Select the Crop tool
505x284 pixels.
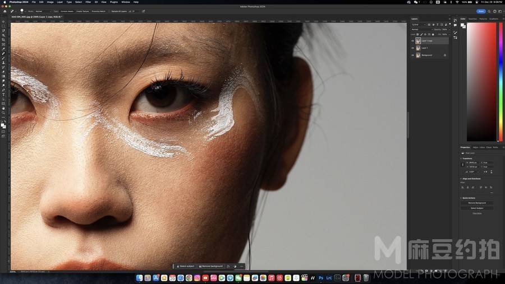coord(3,40)
